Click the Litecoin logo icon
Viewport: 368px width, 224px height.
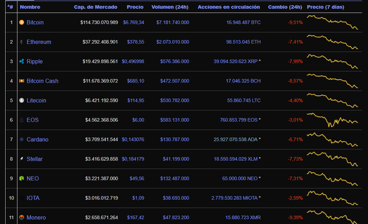tap(22, 101)
